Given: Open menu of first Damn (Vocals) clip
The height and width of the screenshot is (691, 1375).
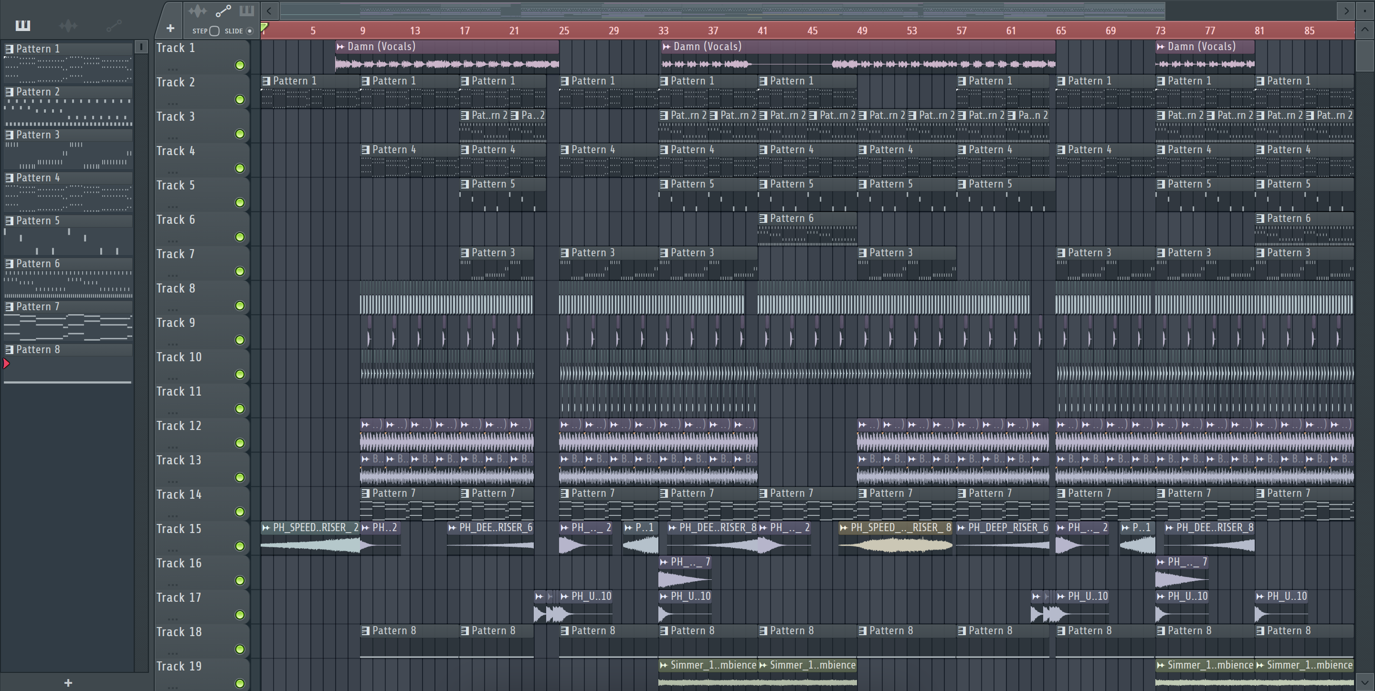Looking at the screenshot, I should (x=340, y=47).
